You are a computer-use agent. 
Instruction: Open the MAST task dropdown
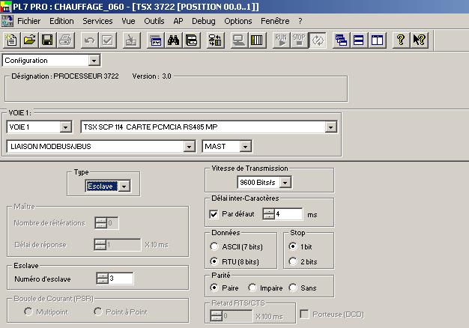tap(245, 147)
